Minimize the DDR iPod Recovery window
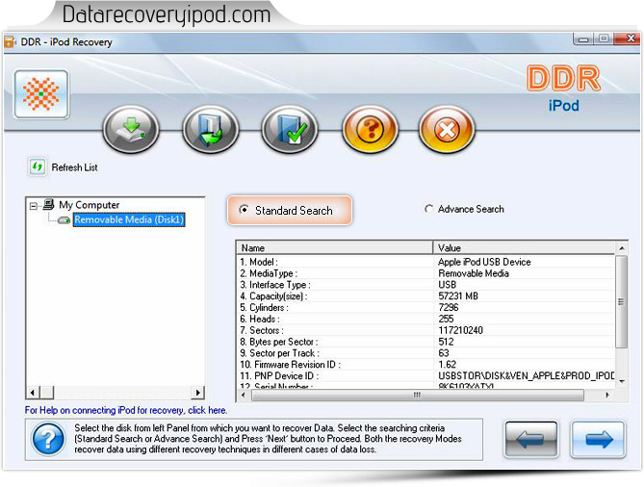The height and width of the screenshot is (487, 644). [x=582, y=39]
